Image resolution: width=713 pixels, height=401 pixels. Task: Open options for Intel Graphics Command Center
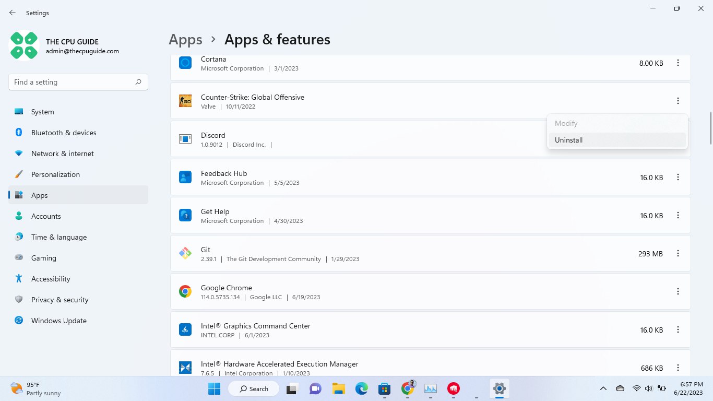click(x=678, y=330)
